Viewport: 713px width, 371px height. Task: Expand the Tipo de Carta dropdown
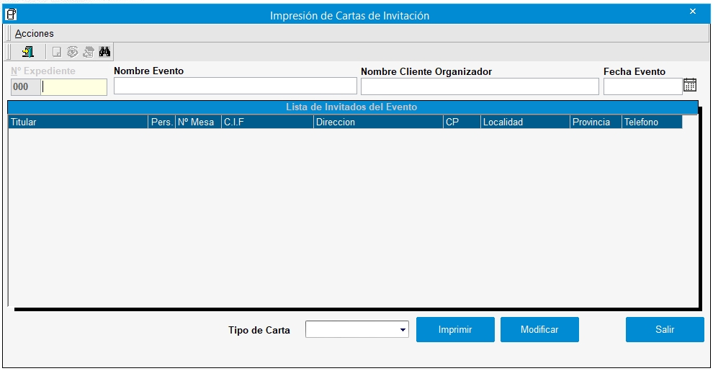click(403, 330)
